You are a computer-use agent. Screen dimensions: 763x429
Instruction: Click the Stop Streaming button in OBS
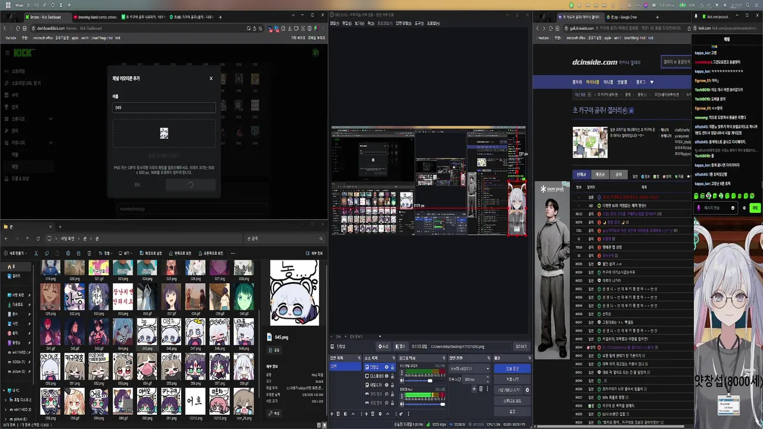(x=512, y=369)
